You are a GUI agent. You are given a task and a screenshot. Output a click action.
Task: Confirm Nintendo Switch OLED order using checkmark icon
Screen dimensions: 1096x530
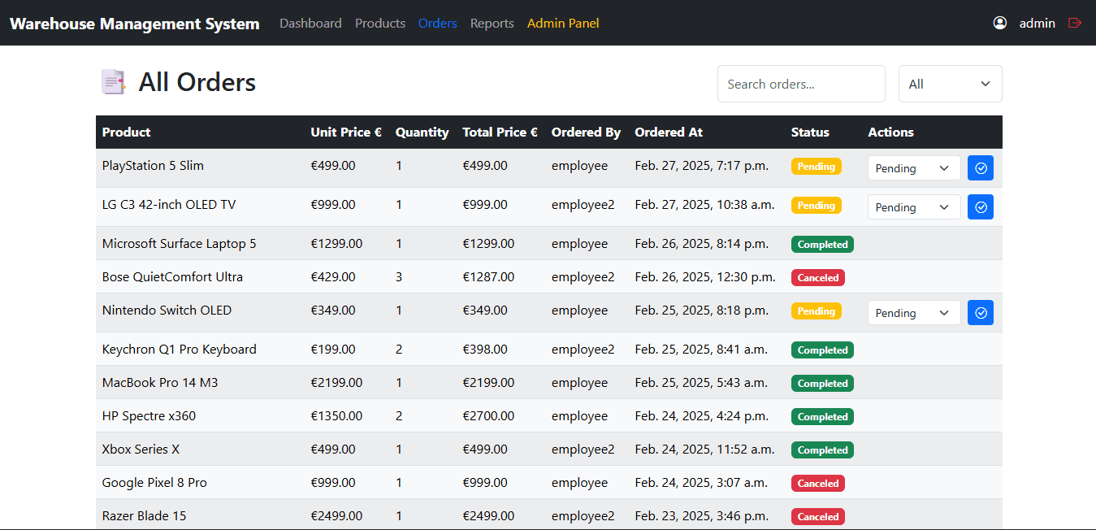980,312
